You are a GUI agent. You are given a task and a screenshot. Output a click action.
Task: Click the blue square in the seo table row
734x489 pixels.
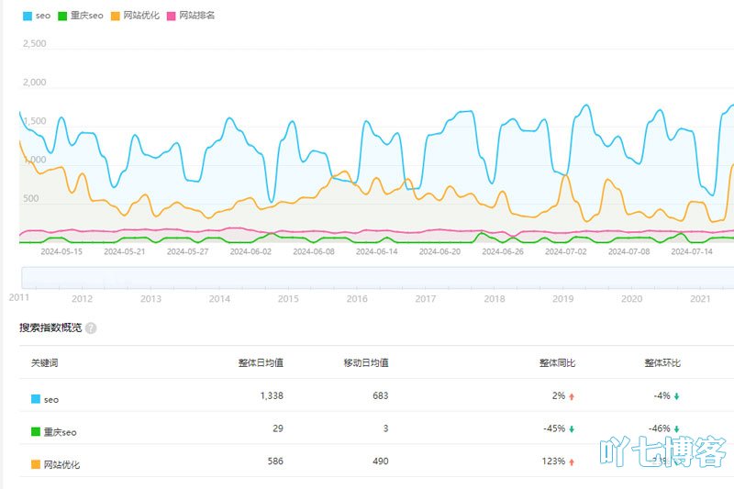[36, 399]
